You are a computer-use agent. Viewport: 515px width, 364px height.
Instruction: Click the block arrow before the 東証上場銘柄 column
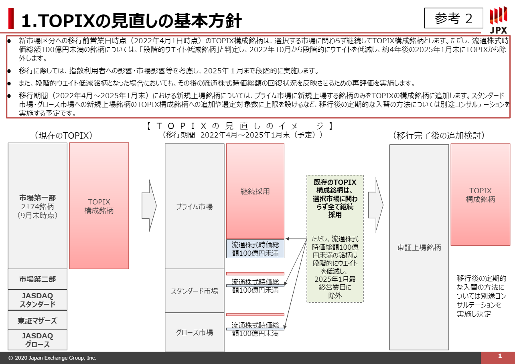coord(376,205)
